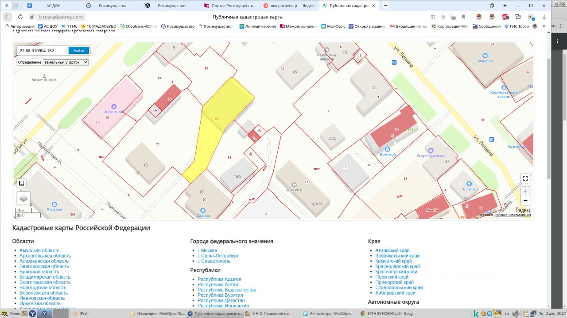Open the Личный кабинет bookmark
Image resolution: width=567 pixels, height=318 pixels.
tap(258, 26)
